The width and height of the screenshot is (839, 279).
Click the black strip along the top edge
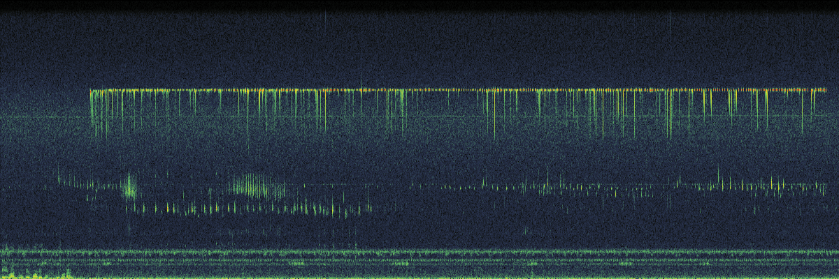pos(419,5)
